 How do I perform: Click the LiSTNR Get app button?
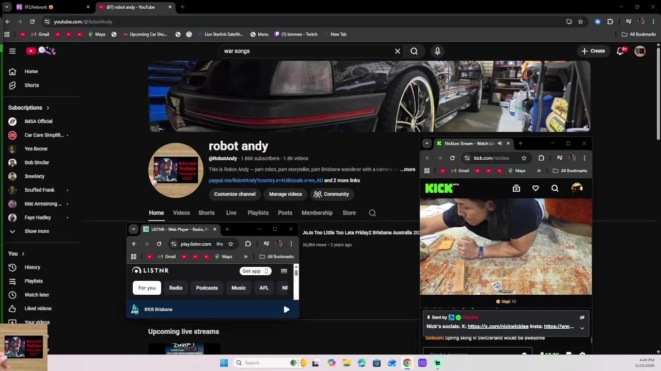(255, 271)
